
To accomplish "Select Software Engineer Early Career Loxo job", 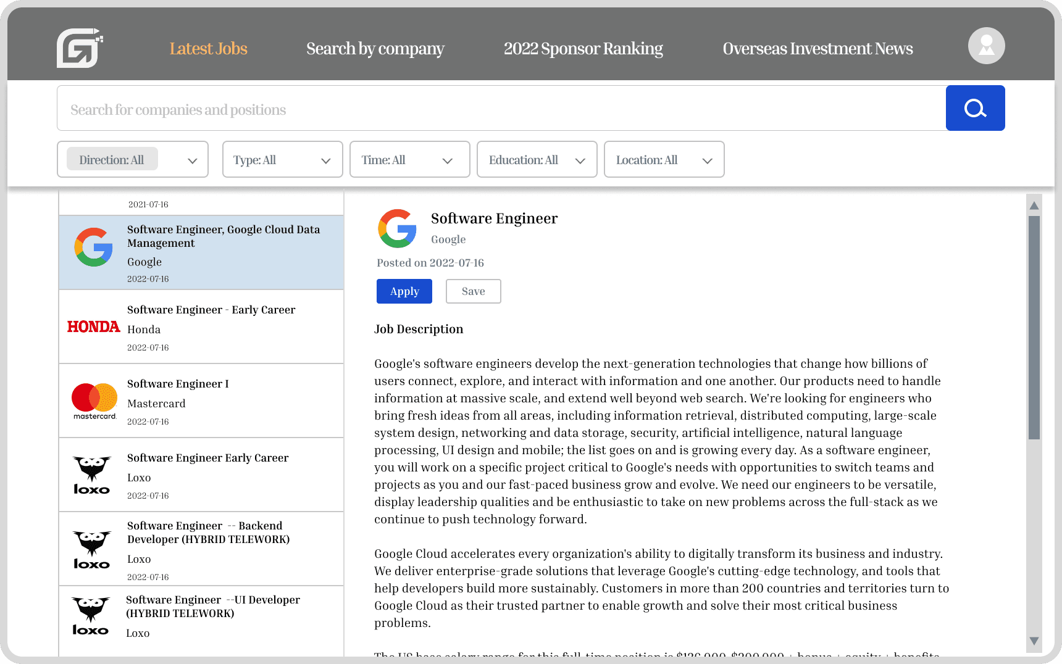I will click(x=201, y=475).
